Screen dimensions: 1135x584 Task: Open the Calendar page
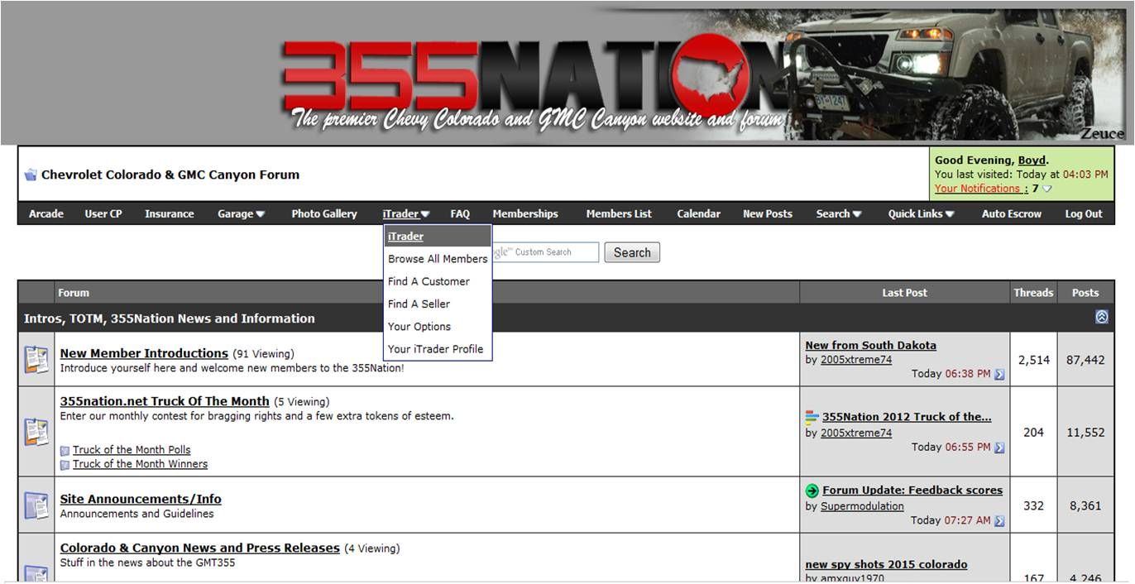click(698, 213)
